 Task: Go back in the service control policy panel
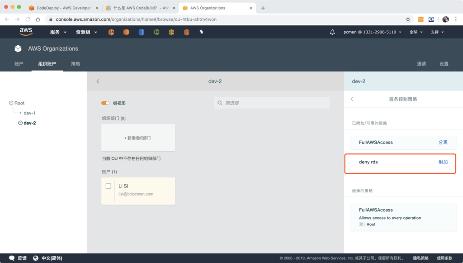tap(352, 99)
